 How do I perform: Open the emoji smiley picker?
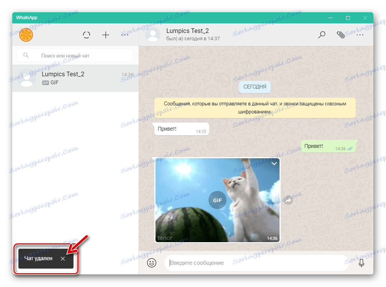coord(152,263)
